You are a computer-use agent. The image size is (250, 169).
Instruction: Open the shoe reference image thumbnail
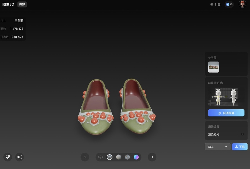coord(214,67)
